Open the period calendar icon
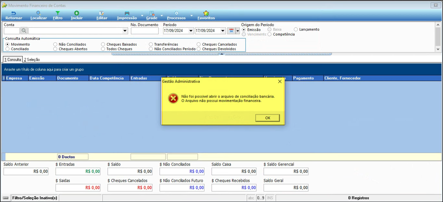 (x=231, y=31)
